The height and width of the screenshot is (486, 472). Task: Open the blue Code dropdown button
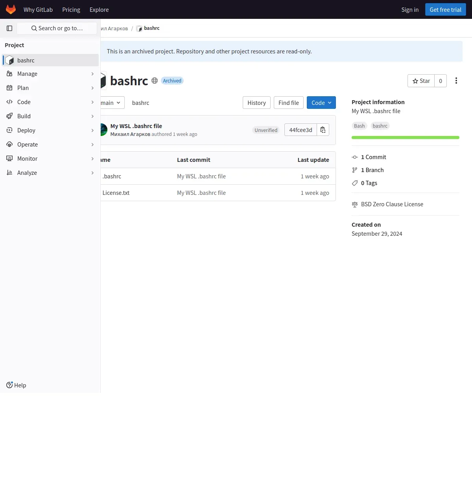pos(321,103)
